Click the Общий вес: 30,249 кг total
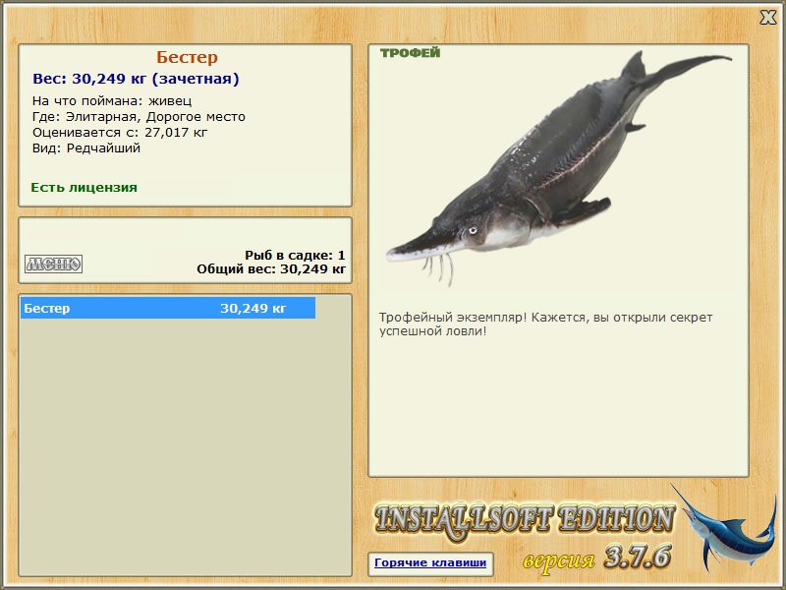This screenshot has width=786, height=590. (x=271, y=269)
